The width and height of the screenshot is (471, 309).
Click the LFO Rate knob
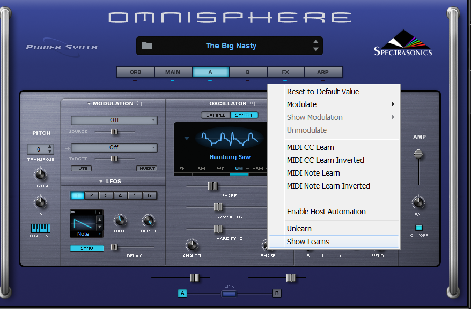[x=120, y=221]
